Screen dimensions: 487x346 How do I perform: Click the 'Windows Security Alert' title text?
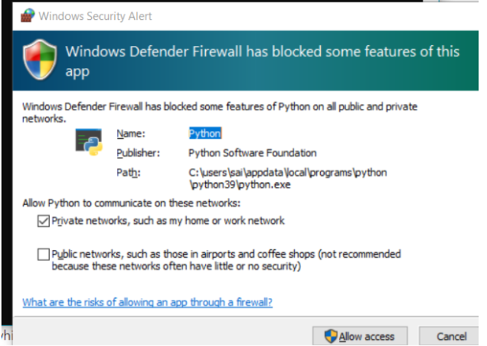[95, 16]
